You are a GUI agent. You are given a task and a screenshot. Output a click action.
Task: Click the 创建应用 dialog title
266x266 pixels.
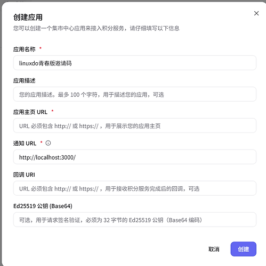tap(28, 18)
